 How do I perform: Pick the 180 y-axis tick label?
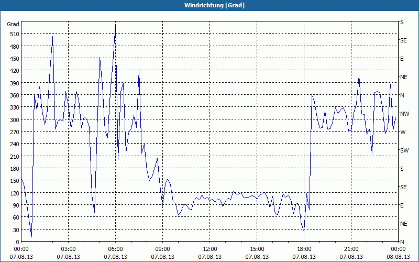15,169
